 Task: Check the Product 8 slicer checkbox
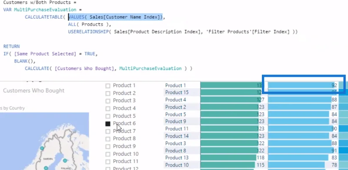click(x=107, y=139)
